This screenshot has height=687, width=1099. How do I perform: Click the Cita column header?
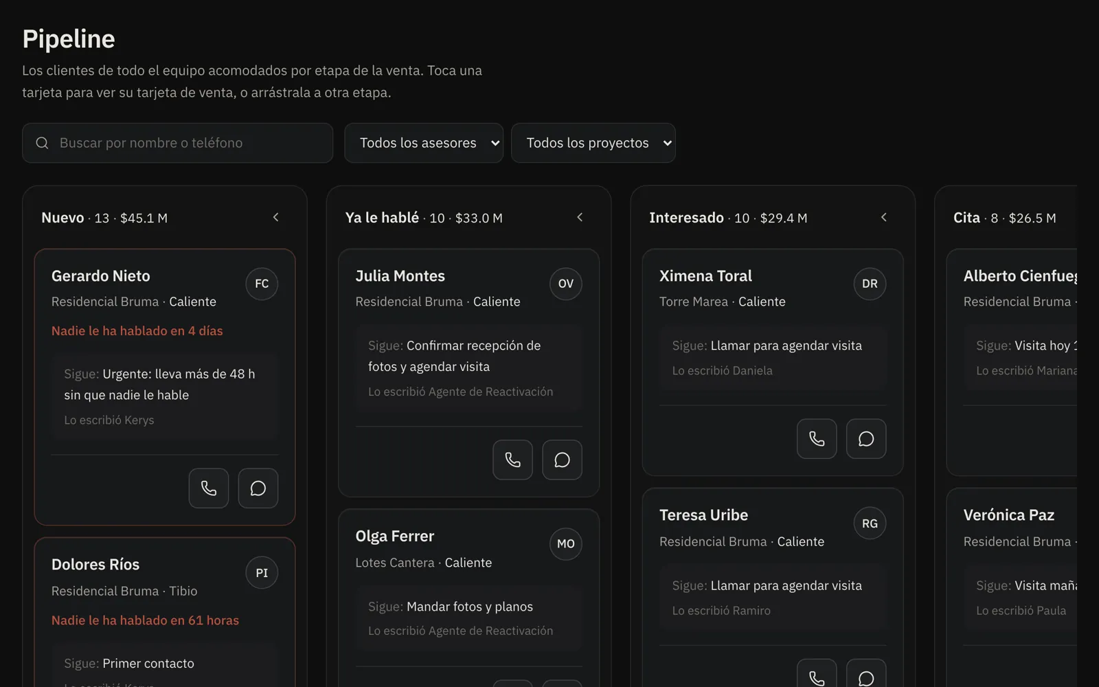(x=1005, y=218)
